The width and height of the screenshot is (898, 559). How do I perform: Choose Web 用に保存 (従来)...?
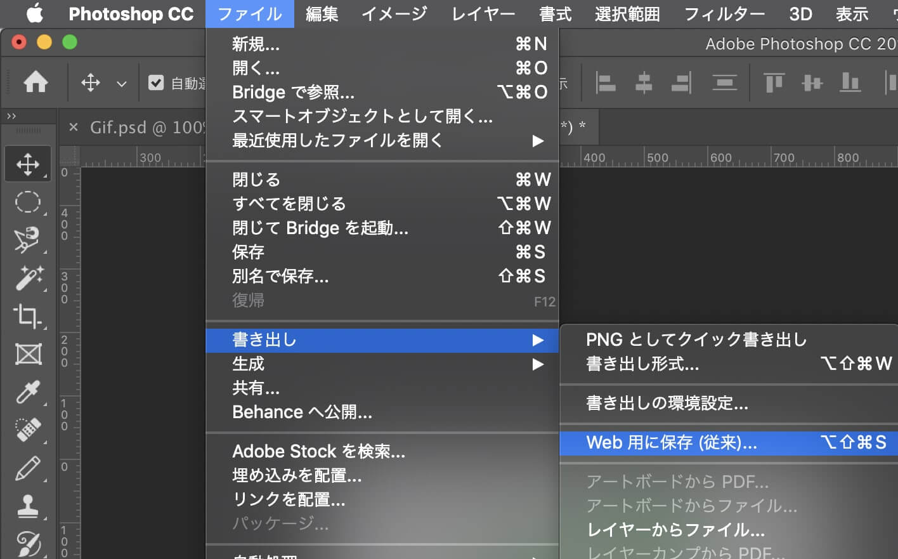[729, 443]
